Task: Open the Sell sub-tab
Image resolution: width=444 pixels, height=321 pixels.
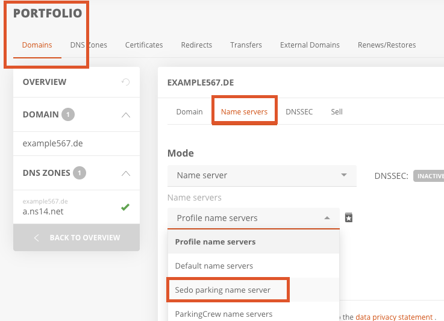Action: pos(337,112)
